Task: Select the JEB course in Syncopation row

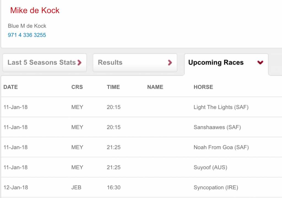Action: tap(76, 188)
